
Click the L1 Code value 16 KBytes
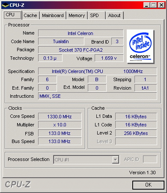pos(136,125)
